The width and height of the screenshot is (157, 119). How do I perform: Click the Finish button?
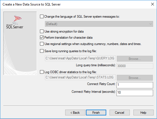[x=96, y=113]
